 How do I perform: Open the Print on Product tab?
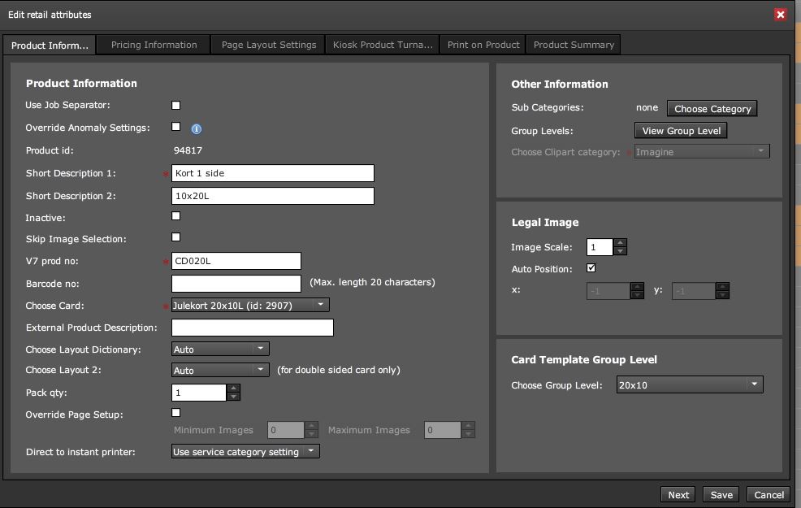click(483, 45)
